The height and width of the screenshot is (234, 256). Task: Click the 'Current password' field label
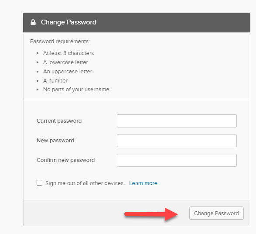pyautogui.click(x=59, y=121)
